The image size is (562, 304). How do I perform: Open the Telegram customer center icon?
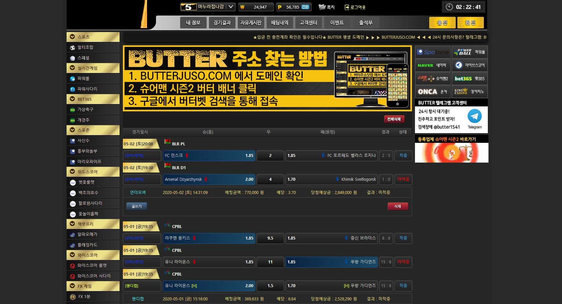point(474,116)
